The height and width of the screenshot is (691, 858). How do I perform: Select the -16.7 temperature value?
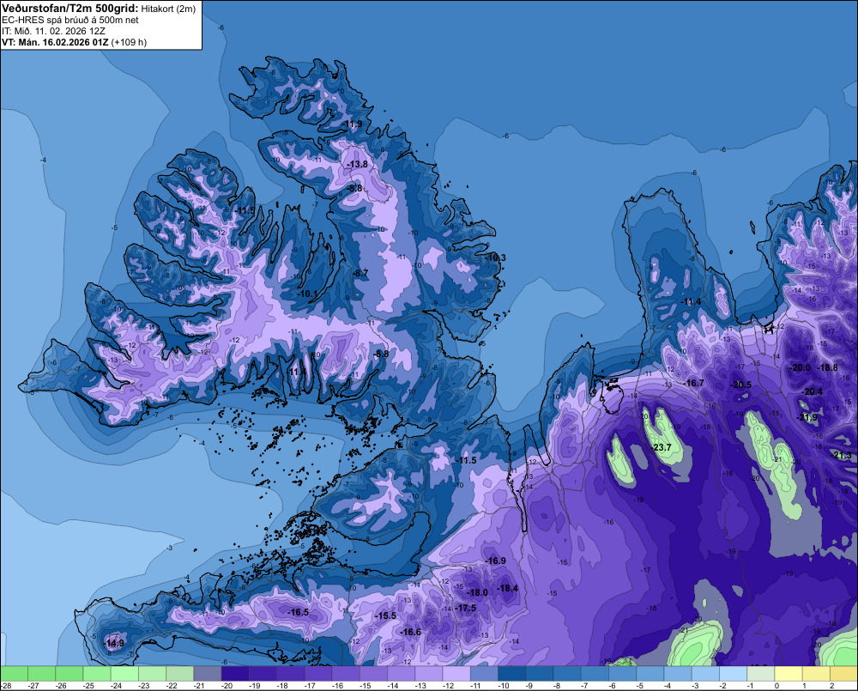(693, 383)
